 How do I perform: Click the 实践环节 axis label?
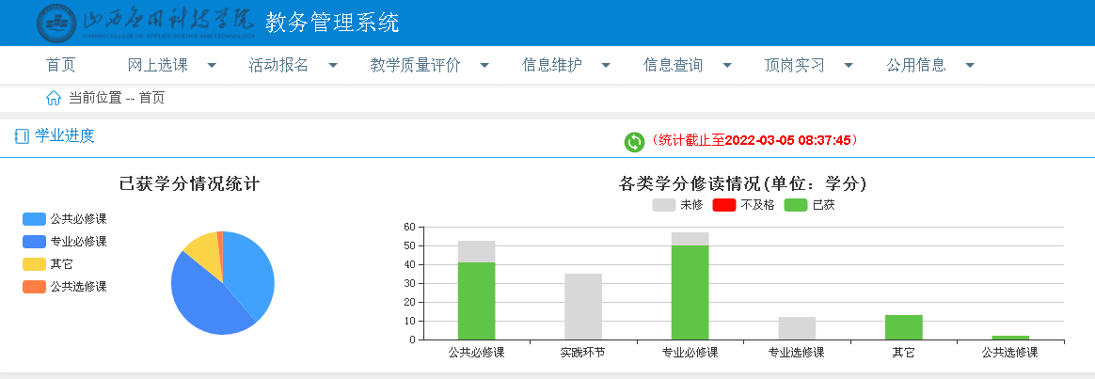point(583,353)
